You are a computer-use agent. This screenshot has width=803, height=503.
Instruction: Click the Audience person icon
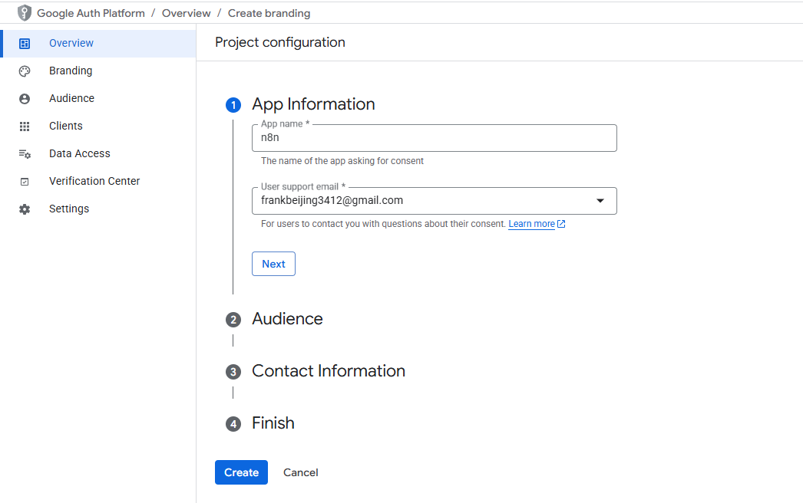tap(25, 99)
